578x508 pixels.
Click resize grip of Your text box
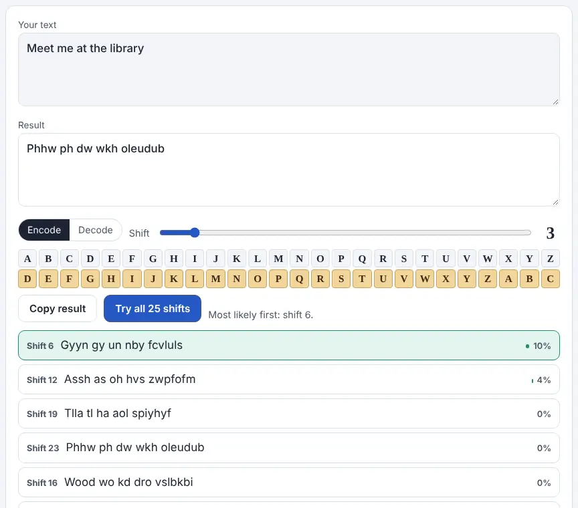[x=555, y=102]
